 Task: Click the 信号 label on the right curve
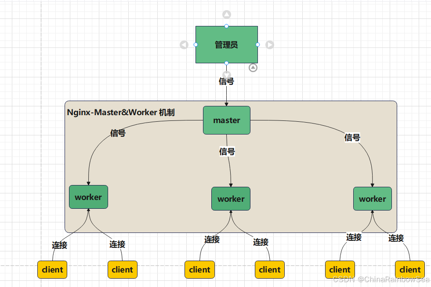point(352,138)
